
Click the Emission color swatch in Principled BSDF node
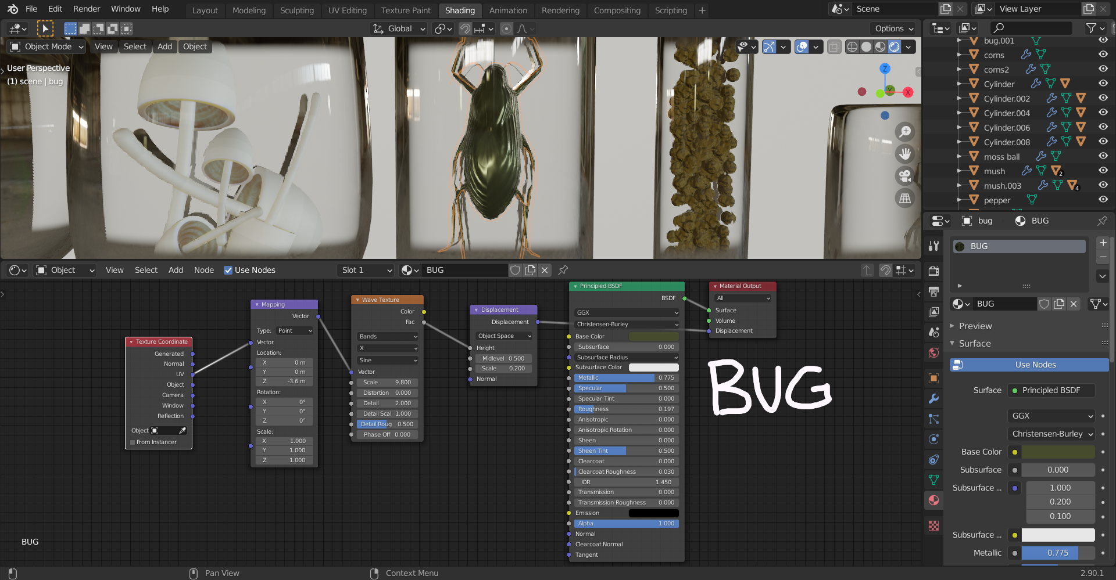(x=654, y=513)
